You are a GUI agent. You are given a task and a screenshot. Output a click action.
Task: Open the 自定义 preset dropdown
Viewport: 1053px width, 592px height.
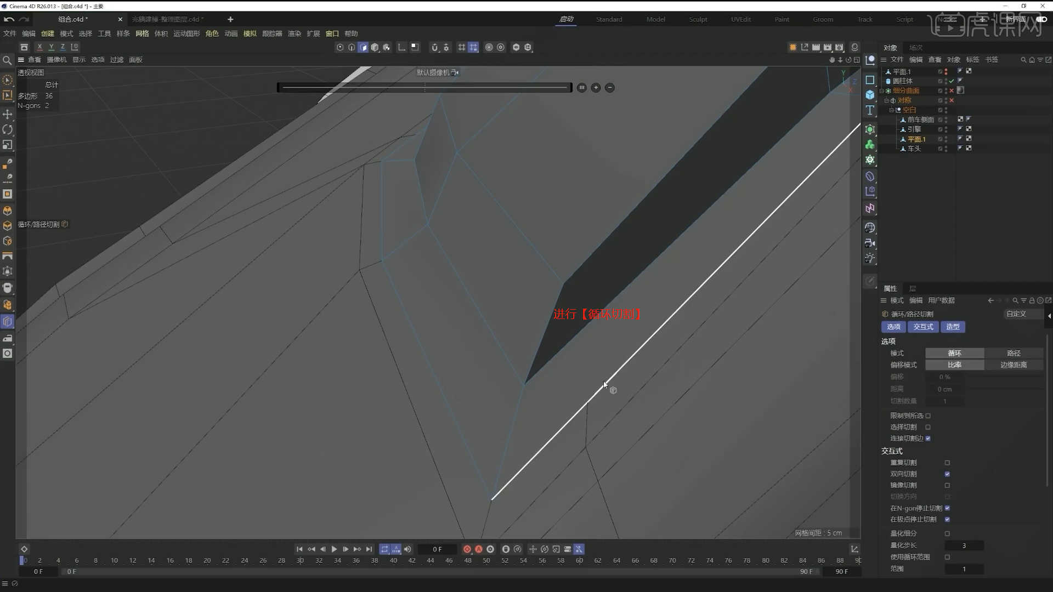click(x=1023, y=314)
